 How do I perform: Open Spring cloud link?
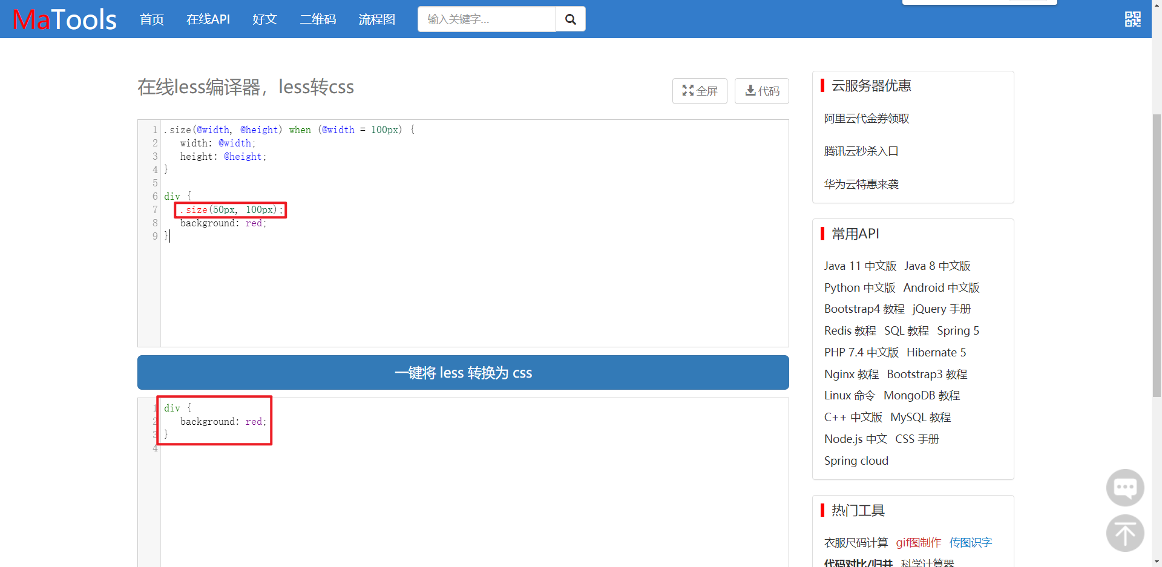[856, 460]
